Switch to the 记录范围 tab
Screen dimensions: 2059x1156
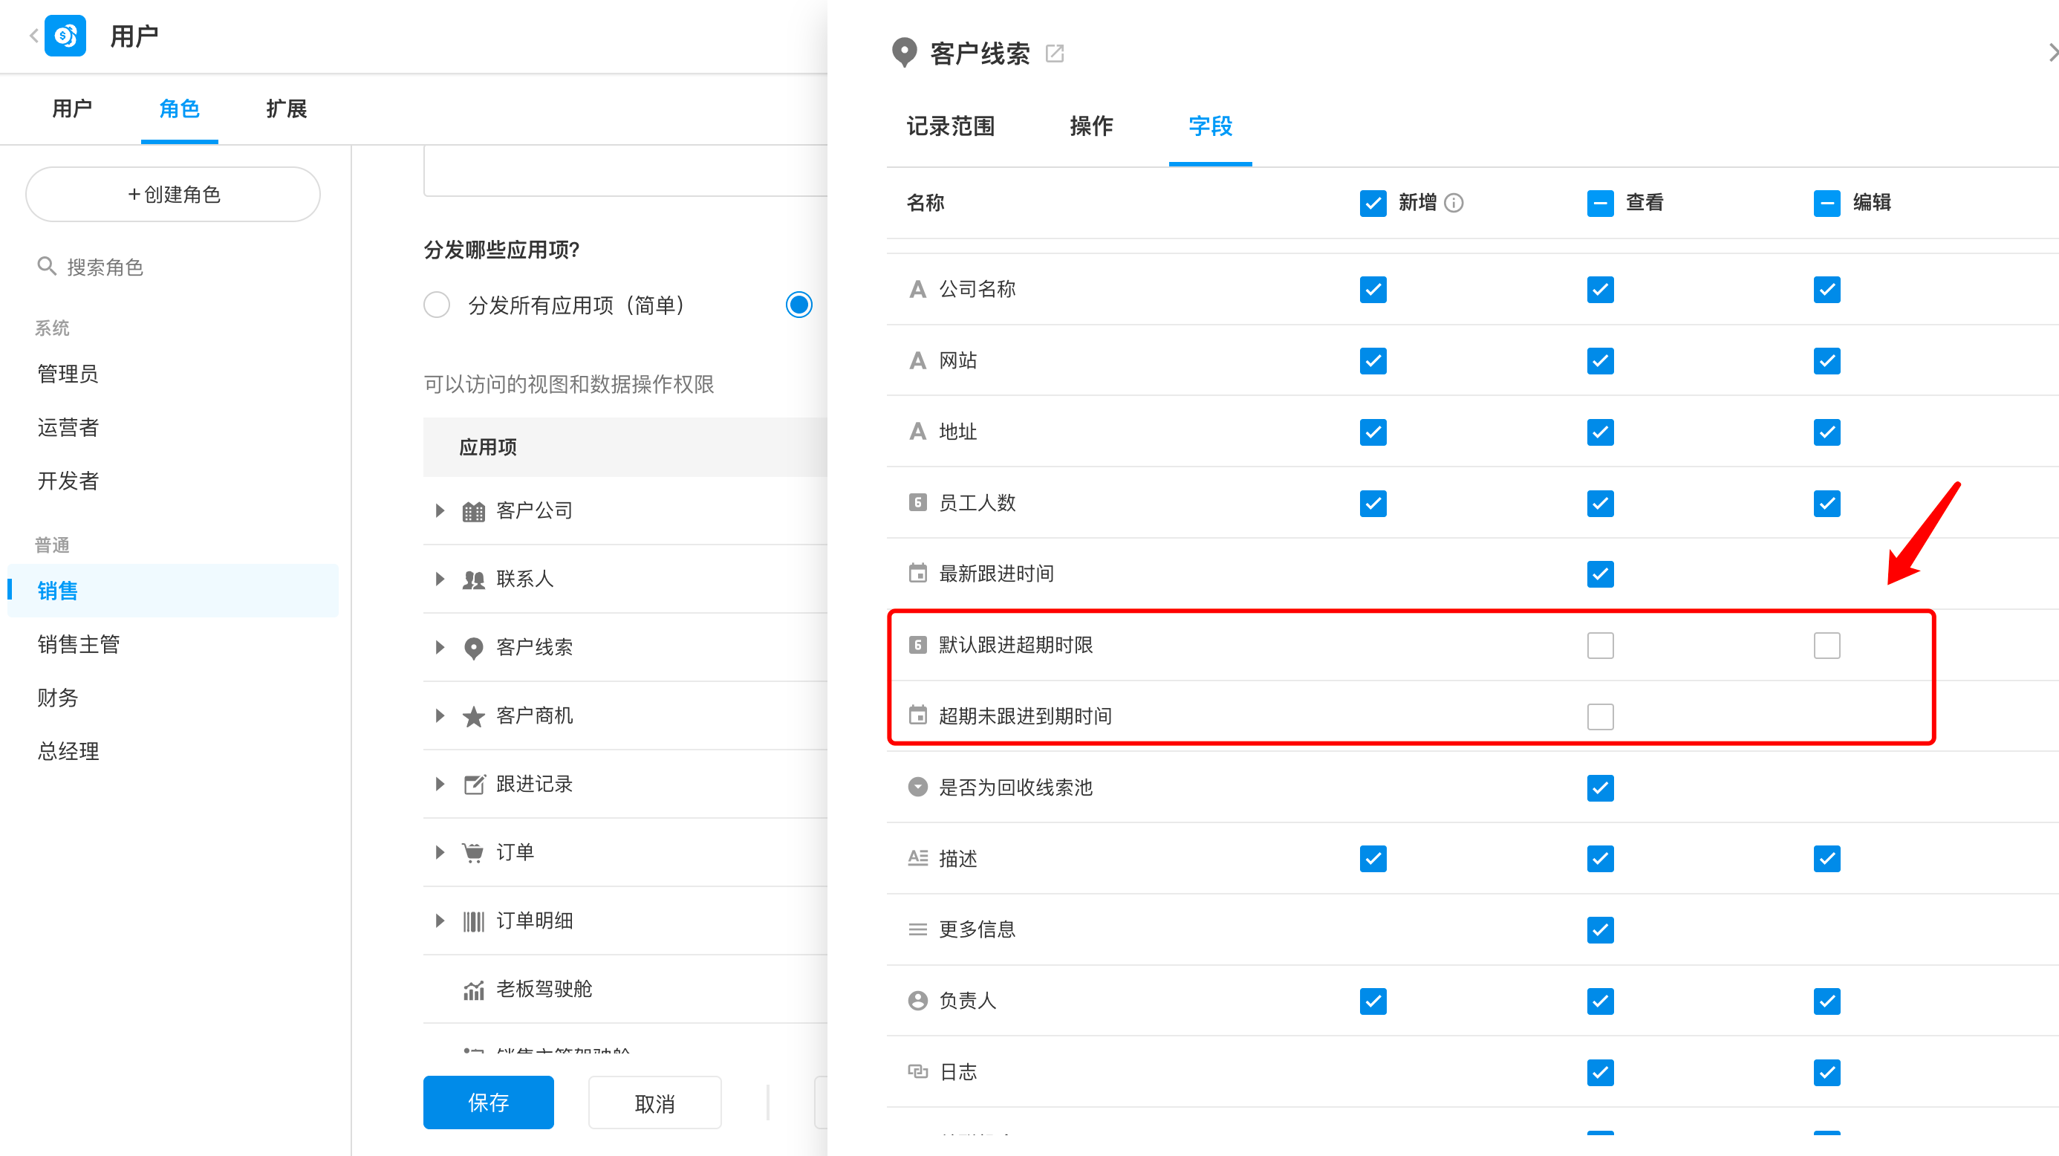point(950,126)
